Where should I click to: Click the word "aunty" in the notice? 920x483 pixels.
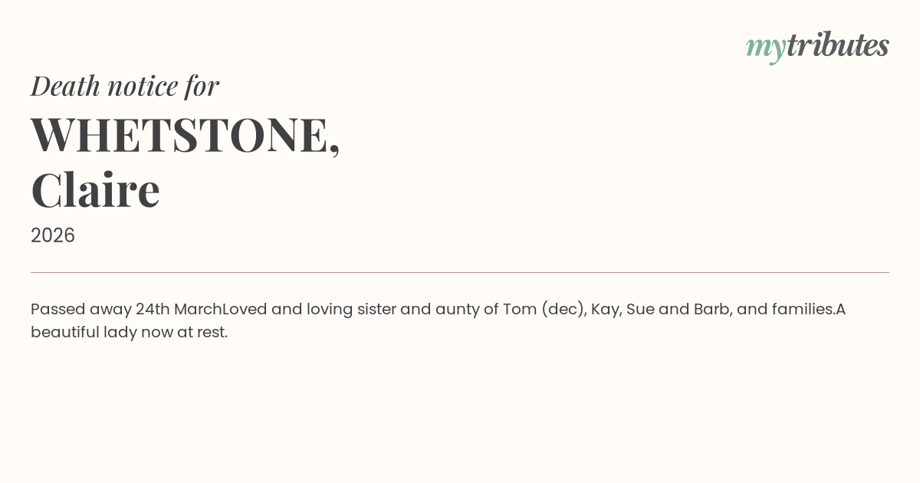[x=456, y=310]
